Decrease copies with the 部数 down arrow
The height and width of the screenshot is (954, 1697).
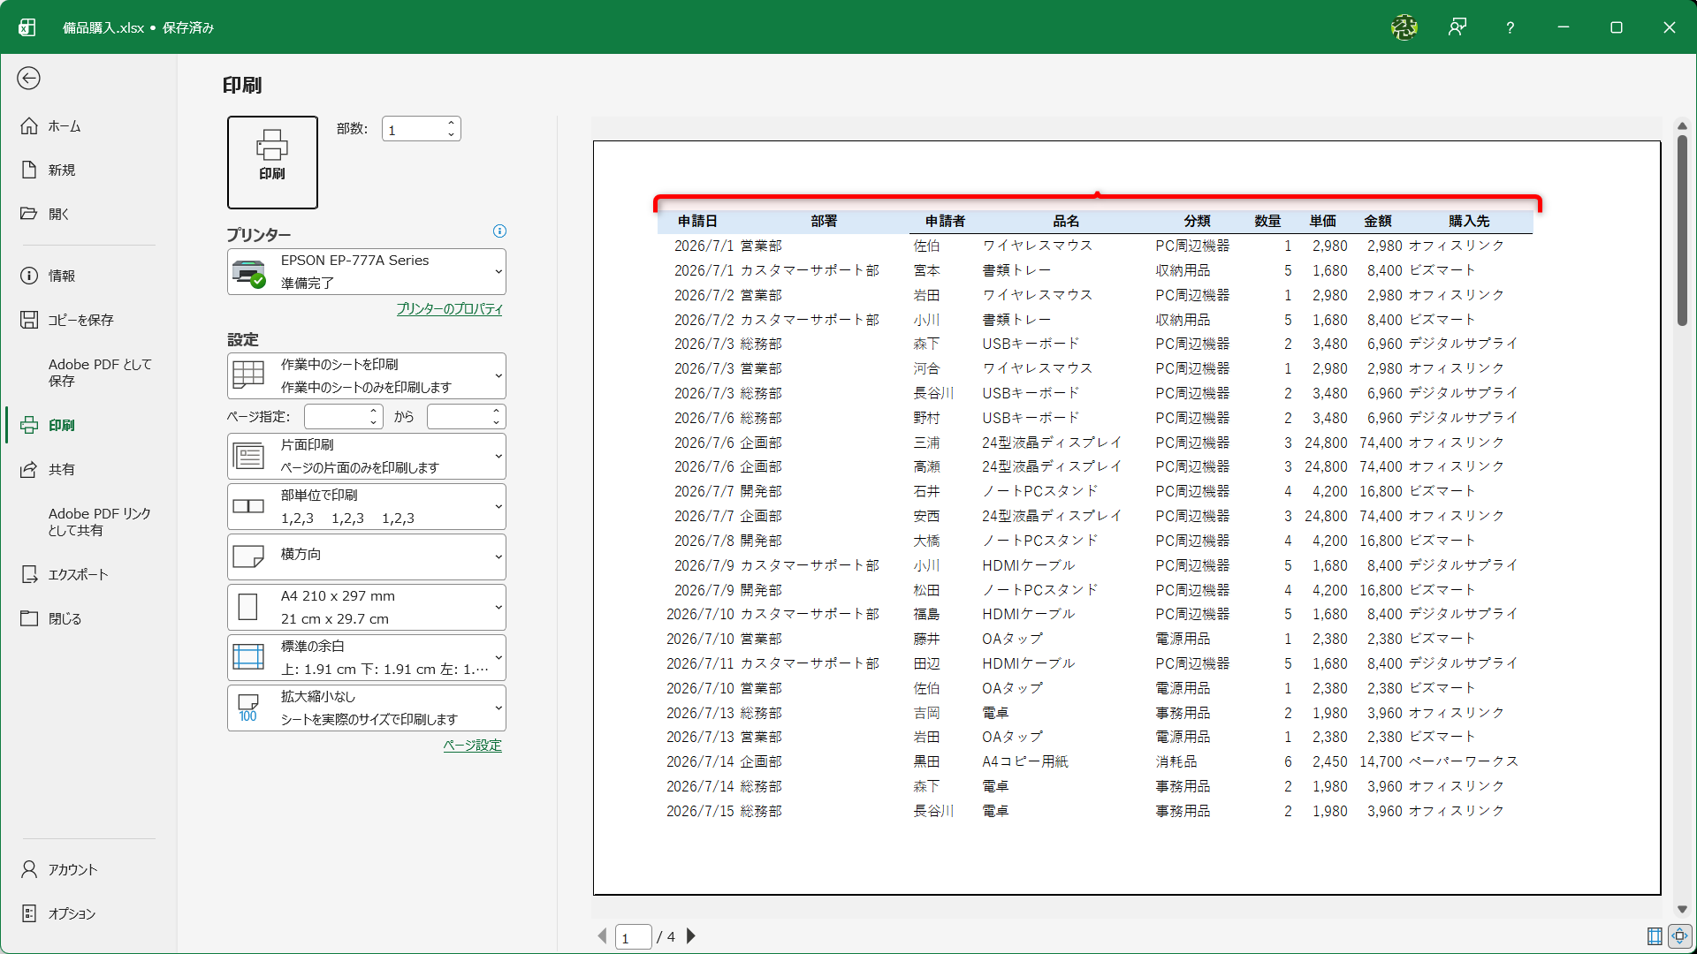point(451,135)
